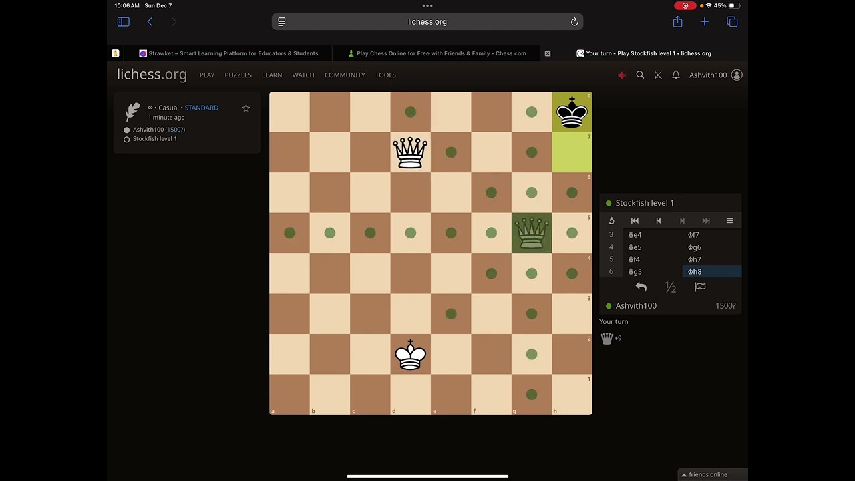Open the board hamburger menu

click(729, 220)
